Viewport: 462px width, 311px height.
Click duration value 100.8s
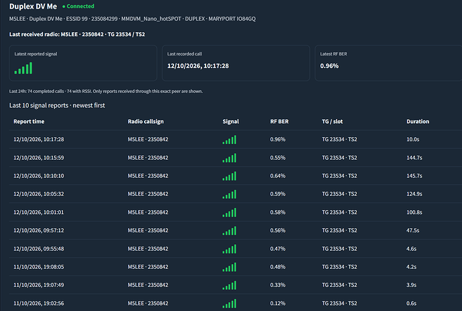(414, 213)
